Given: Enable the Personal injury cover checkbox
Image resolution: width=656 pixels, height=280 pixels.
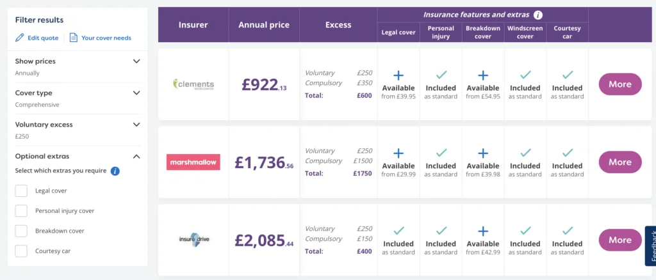Looking at the screenshot, I should click(x=21, y=211).
